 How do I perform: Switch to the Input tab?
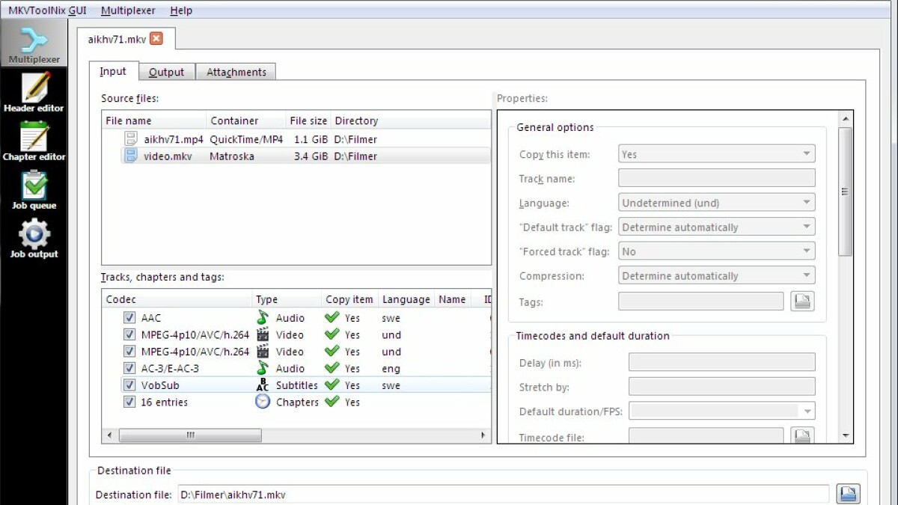[x=114, y=71]
